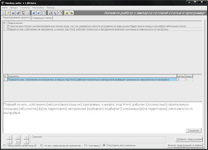The height and width of the screenshot is (150, 208).
Task: Select sentence row number 1 in list
Action: tap(102, 26)
